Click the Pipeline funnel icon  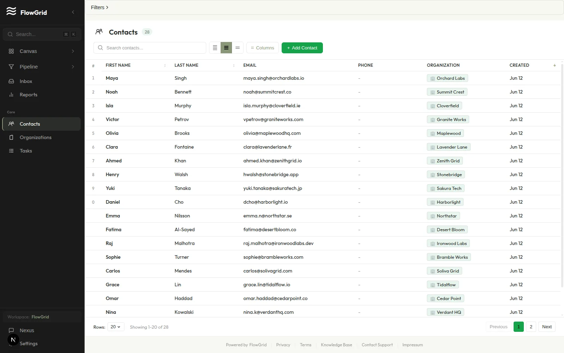(11, 67)
